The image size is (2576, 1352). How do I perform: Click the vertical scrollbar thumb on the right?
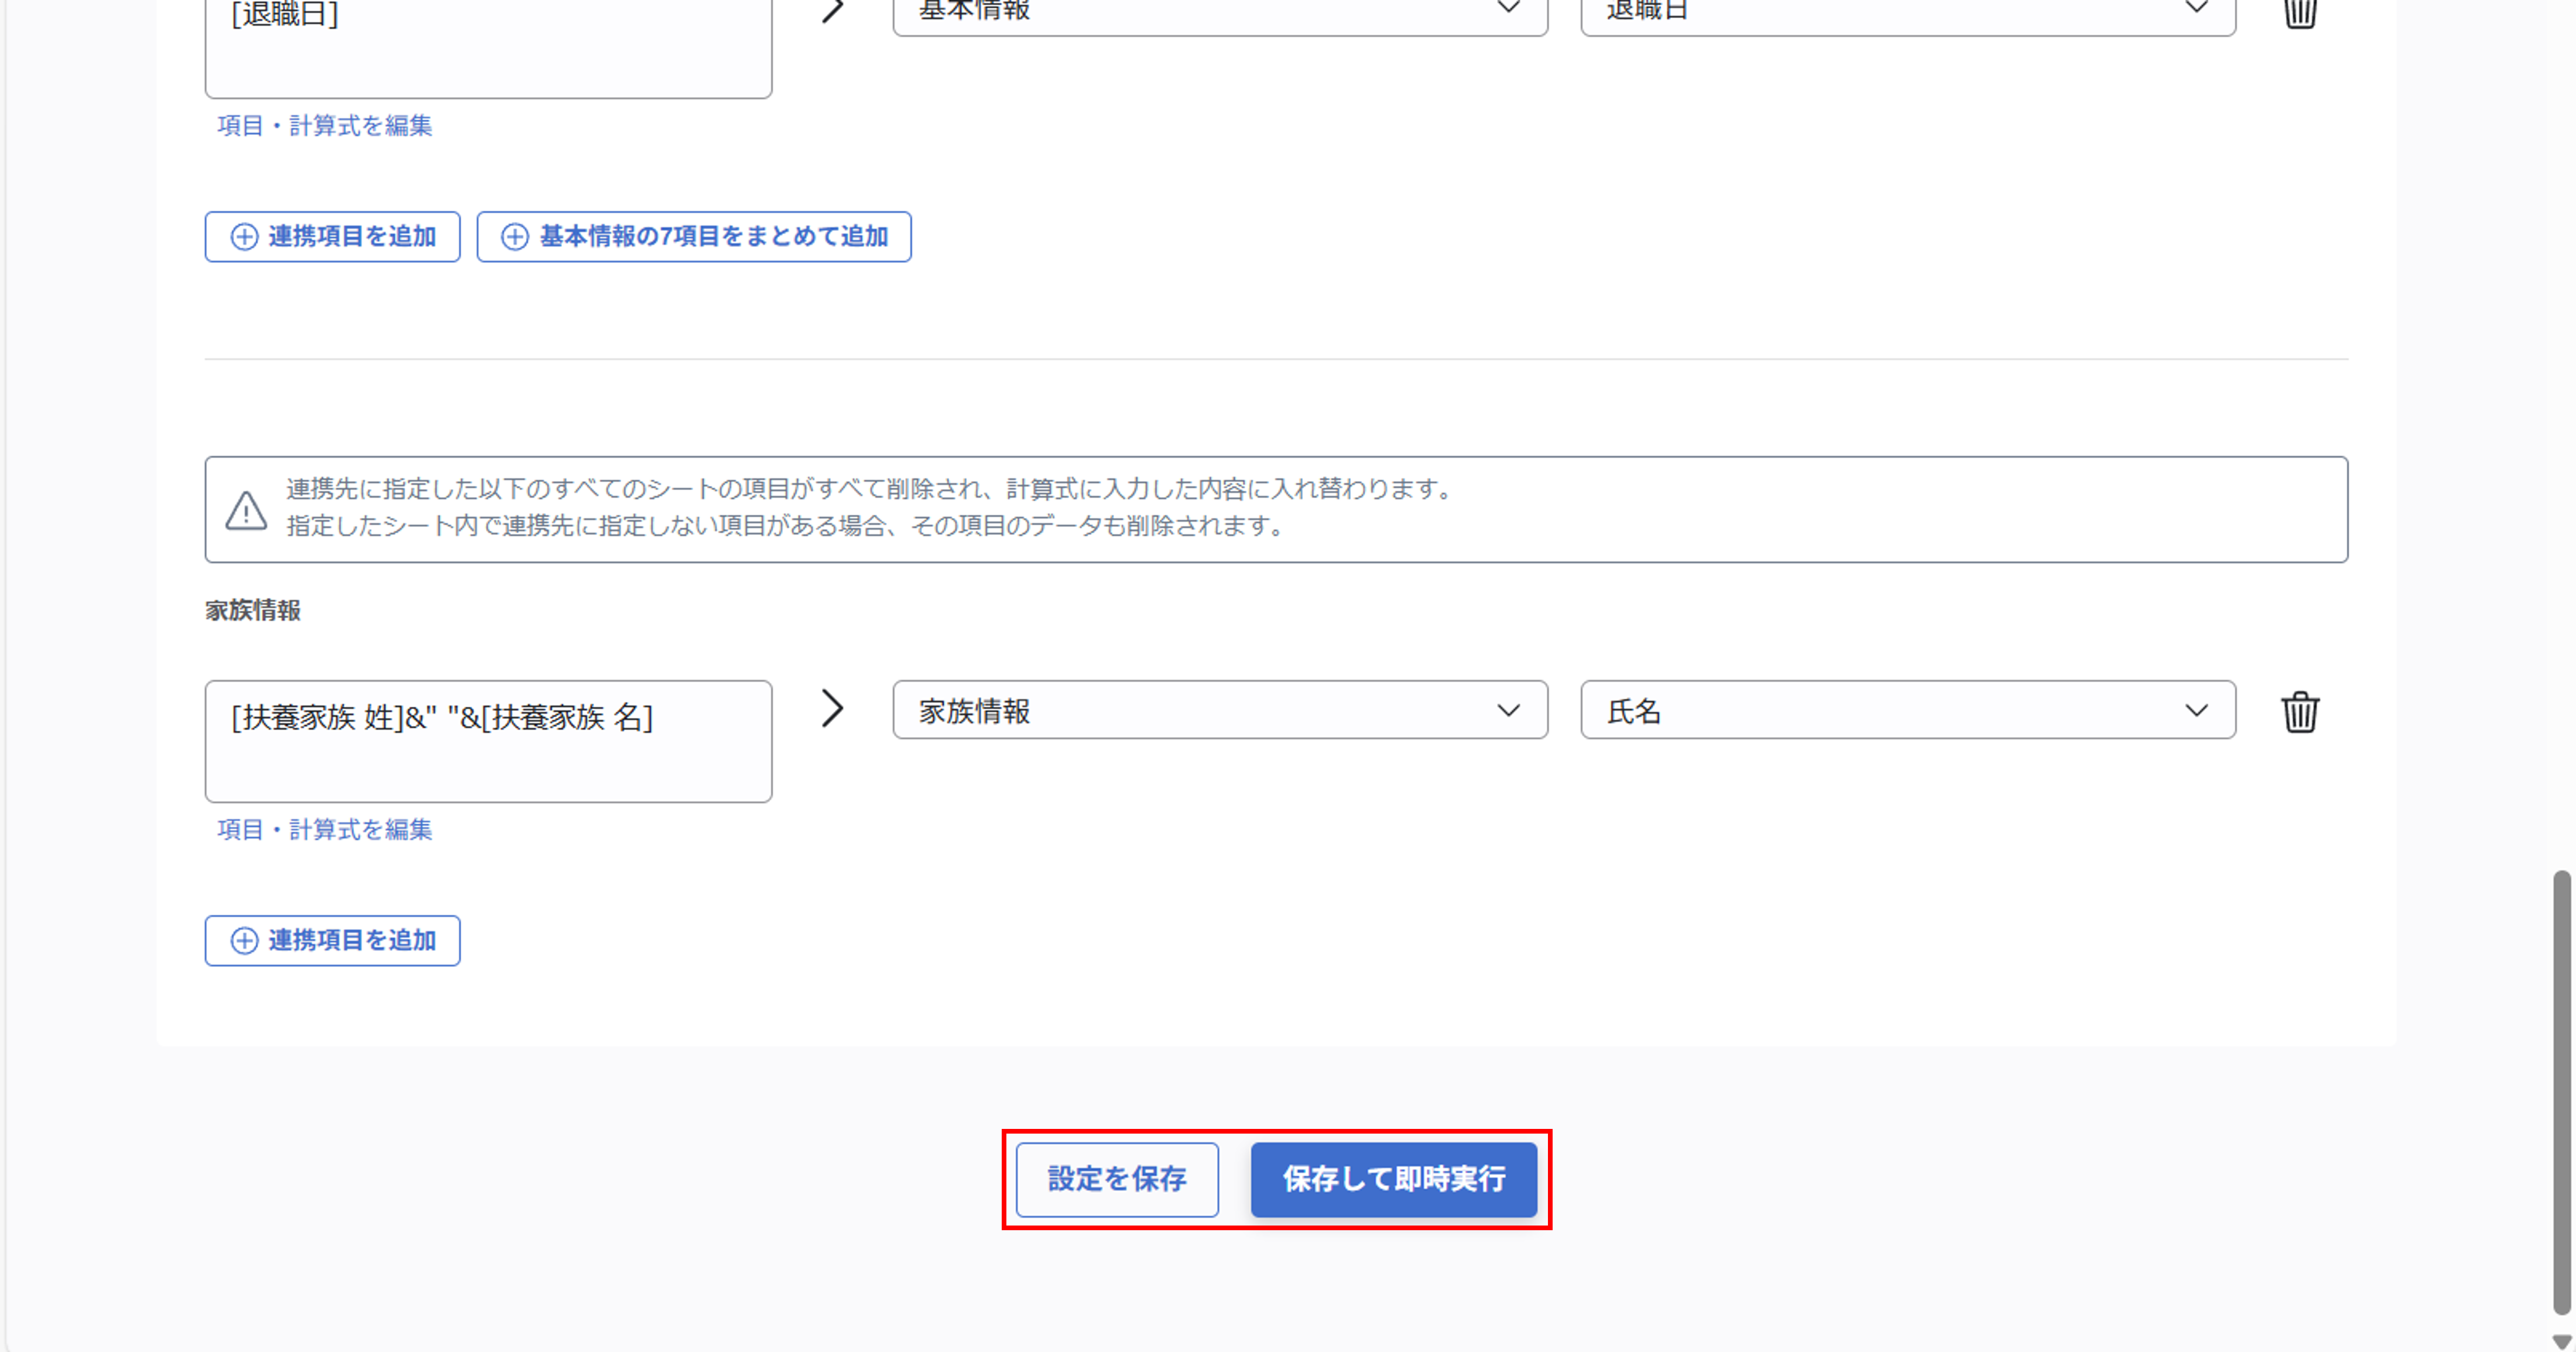click(x=2561, y=1090)
